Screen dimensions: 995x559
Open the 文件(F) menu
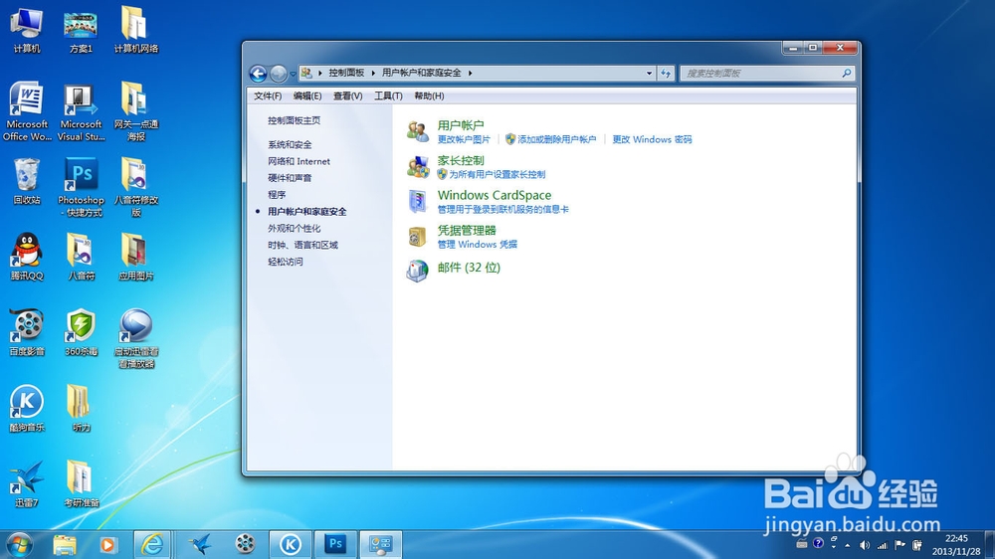(267, 95)
